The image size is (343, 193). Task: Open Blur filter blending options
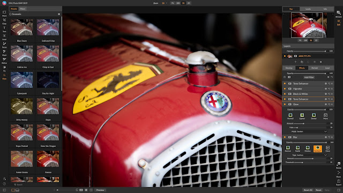[x=326, y=137]
